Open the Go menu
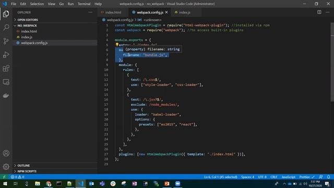Screen dimensions: 334x188 (x=62, y=4)
